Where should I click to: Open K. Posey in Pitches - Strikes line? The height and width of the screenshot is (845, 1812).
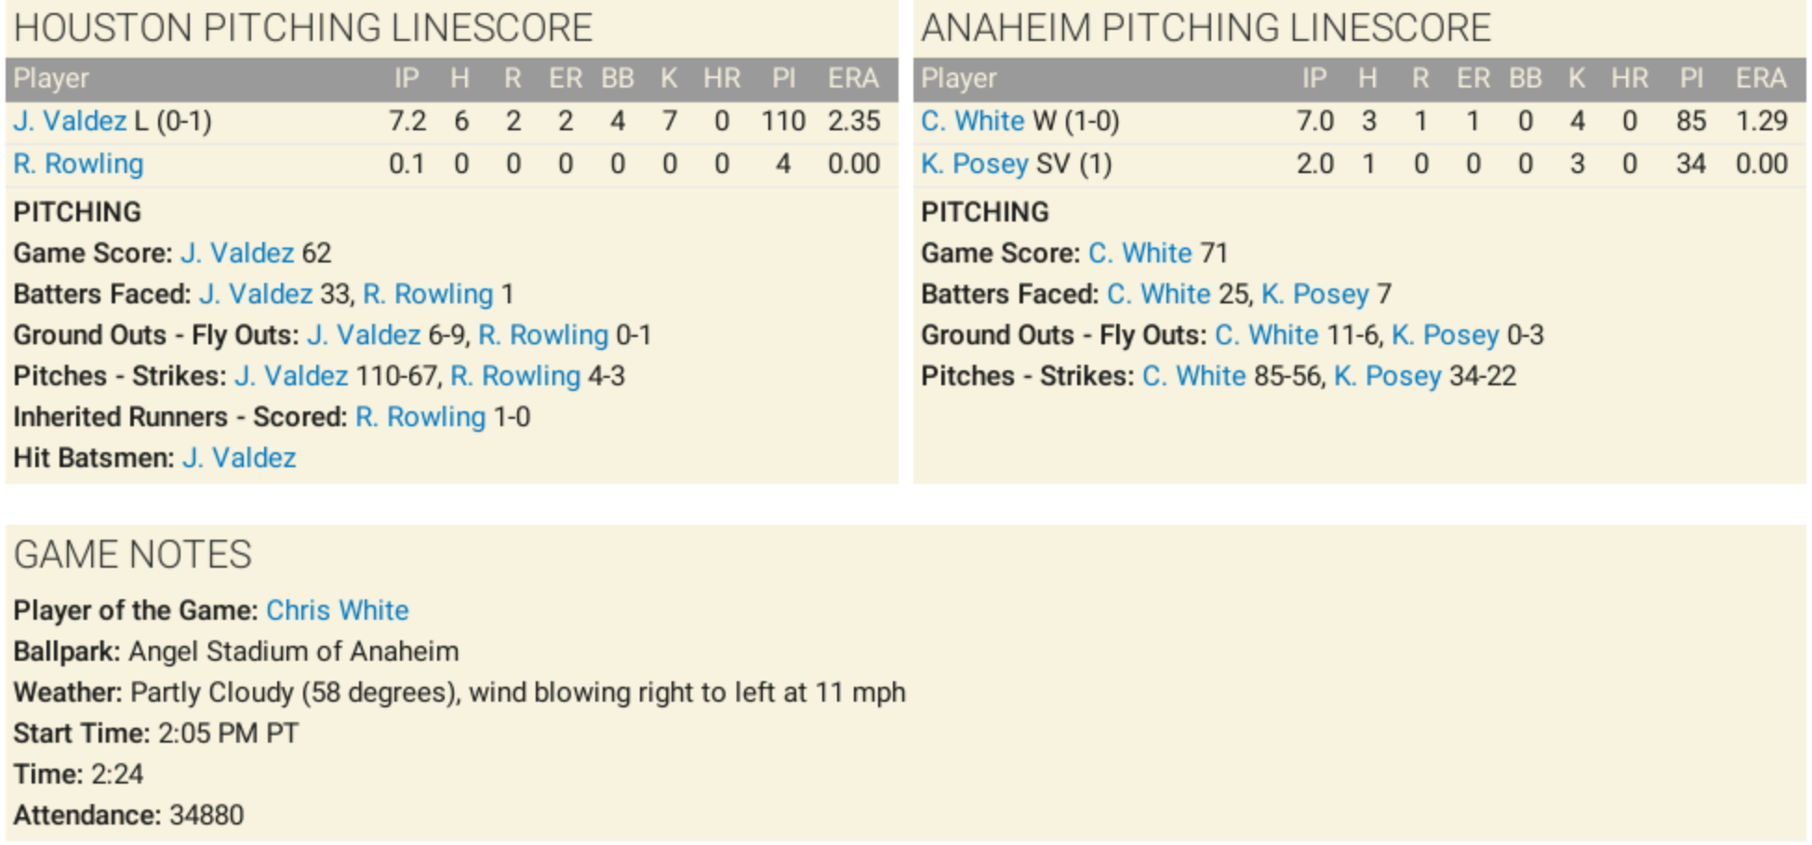pyautogui.click(x=1388, y=376)
